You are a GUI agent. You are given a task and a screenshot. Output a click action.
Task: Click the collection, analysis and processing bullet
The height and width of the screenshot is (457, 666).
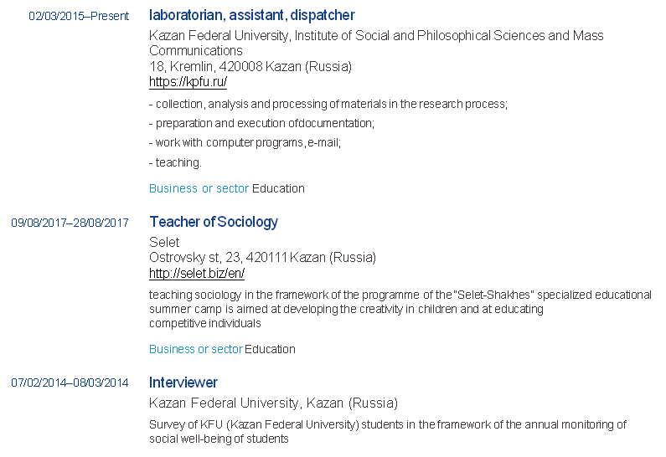point(328,105)
